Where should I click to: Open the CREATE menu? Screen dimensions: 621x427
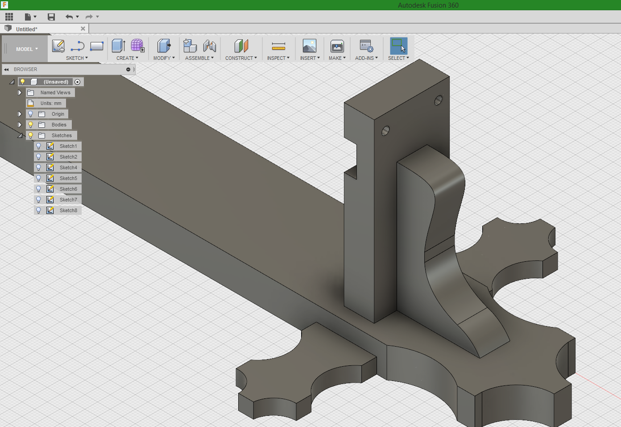pyautogui.click(x=127, y=58)
